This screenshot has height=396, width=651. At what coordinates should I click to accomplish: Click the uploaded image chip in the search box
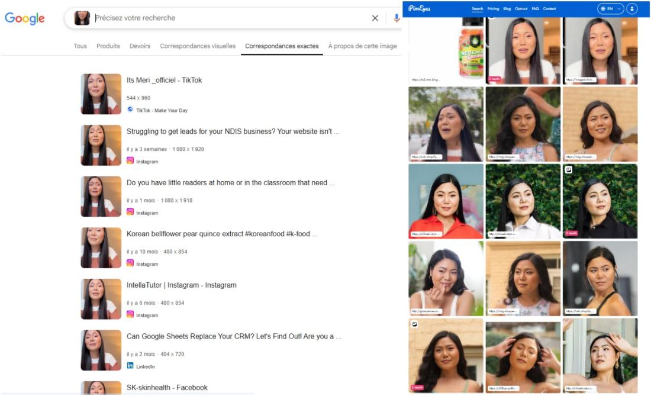tap(82, 18)
